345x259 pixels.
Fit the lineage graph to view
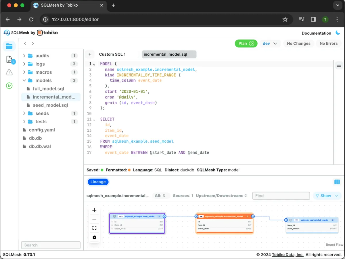pyautogui.click(x=94, y=228)
